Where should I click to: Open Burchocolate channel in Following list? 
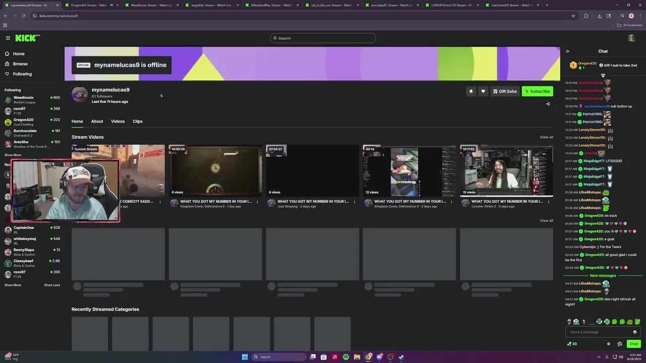click(32, 133)
